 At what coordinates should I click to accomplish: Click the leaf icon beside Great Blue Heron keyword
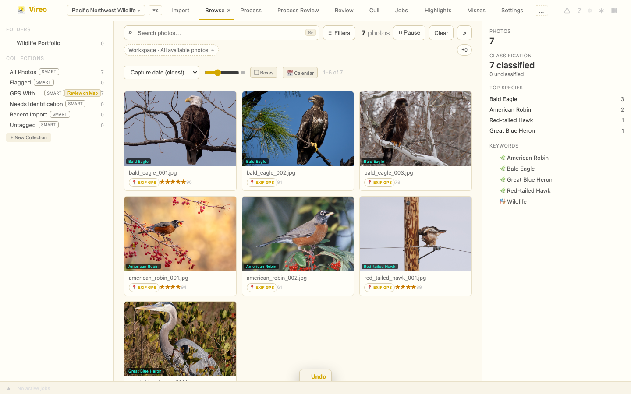(503, 179)
